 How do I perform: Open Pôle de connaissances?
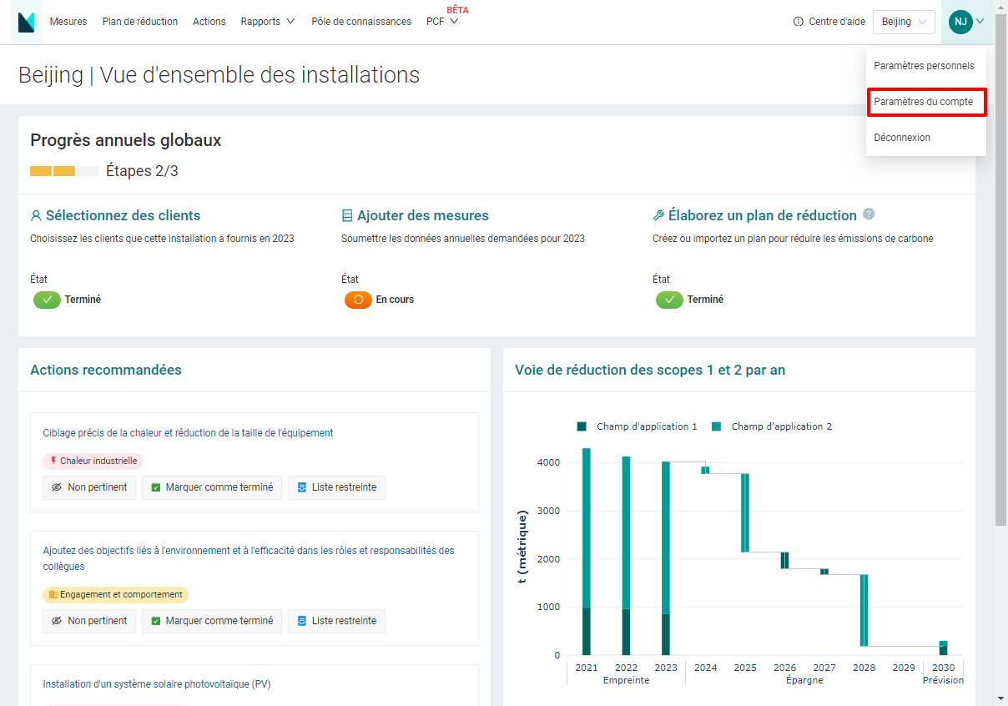(361, 22)
